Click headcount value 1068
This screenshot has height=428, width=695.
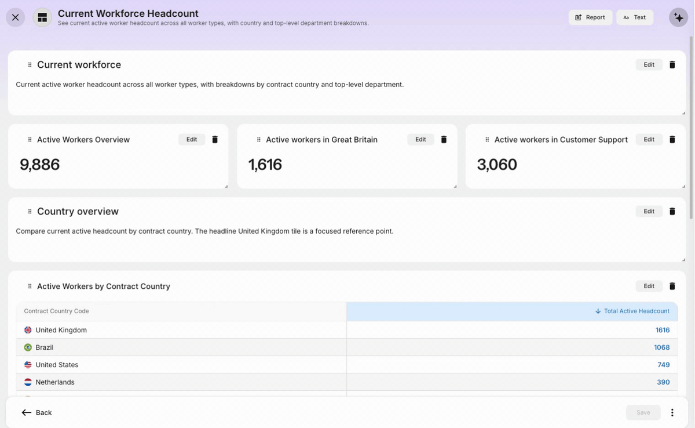tap(661, 347)
